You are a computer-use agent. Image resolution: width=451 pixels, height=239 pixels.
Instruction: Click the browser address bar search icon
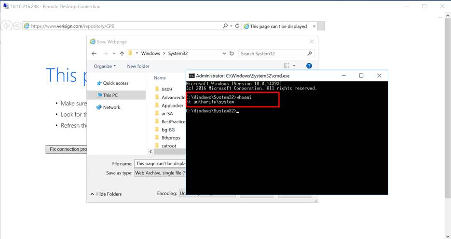click(x=225, y=26)
